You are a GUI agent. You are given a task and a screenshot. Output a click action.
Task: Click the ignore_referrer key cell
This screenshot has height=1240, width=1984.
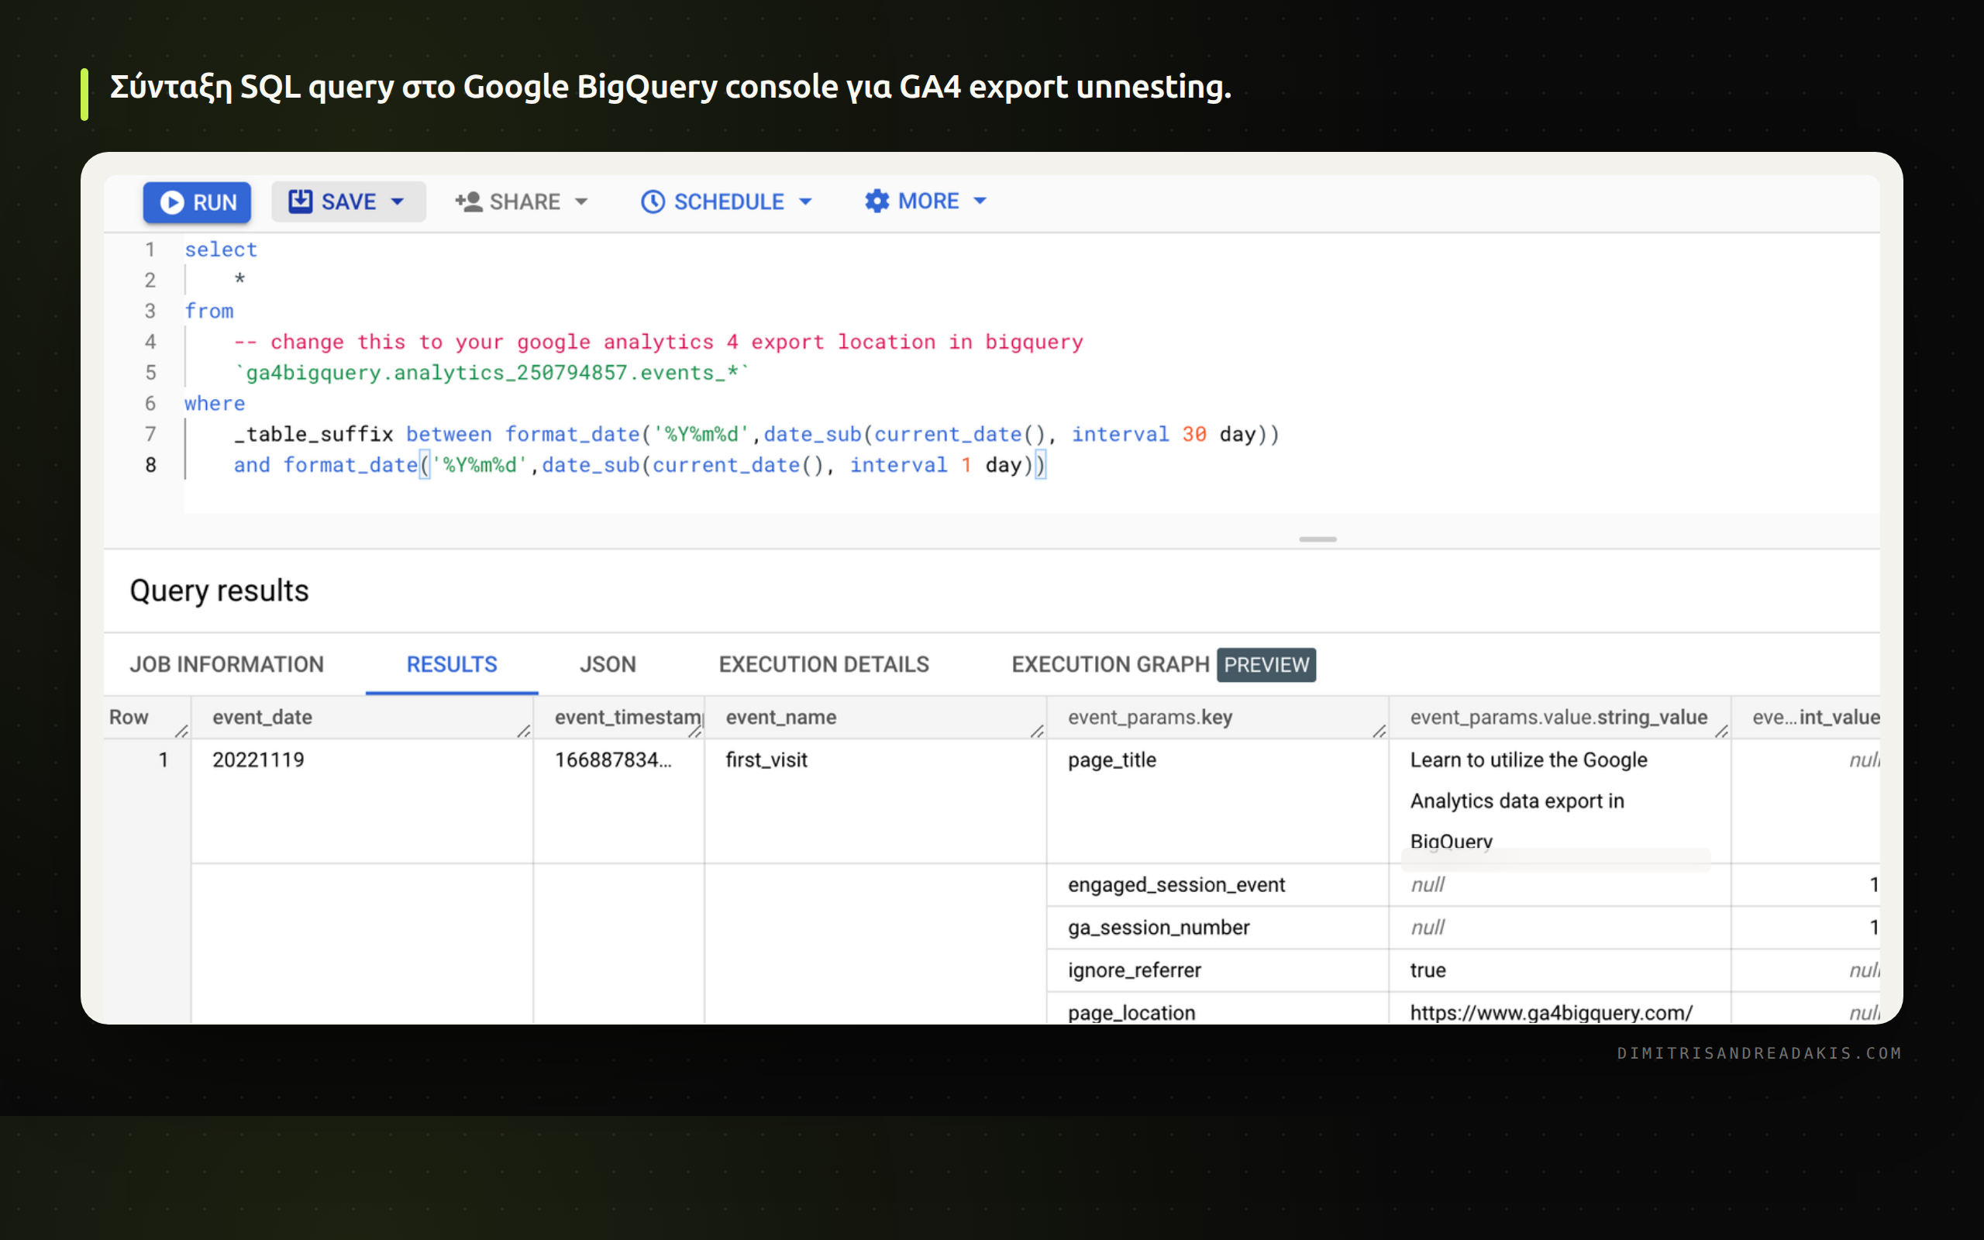(x=1218, y=970)
